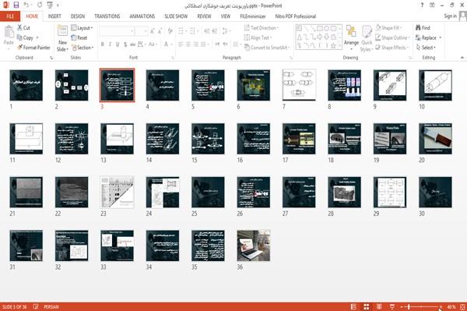Clear all formatting icon
This screenshot has height=311, width=467.
pos(170,31)
